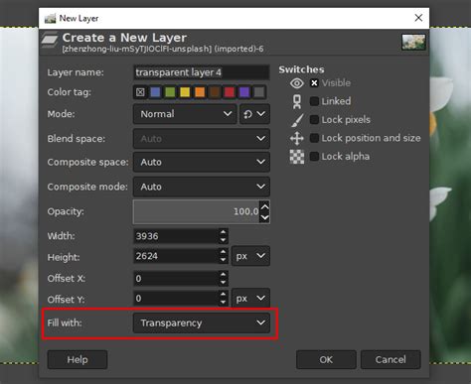
Task: Click the Offset Y value field
Action: coord(176,299)
